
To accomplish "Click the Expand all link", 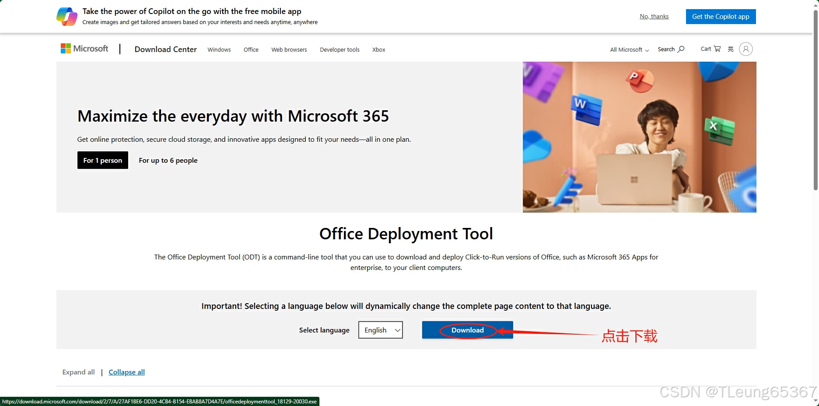I will coord(78,372).
